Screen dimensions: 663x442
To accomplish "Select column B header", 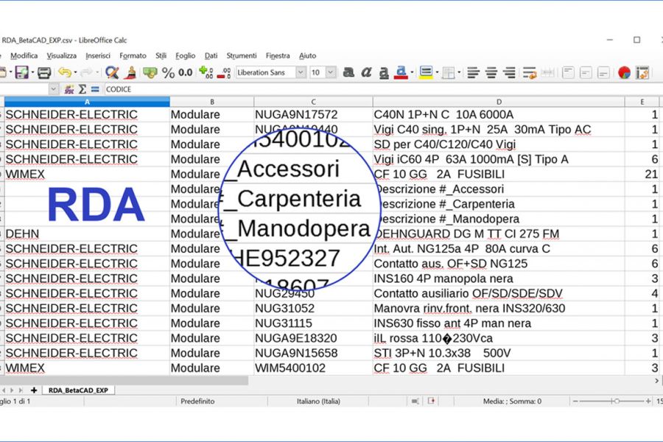I will [x=212, y=102].
